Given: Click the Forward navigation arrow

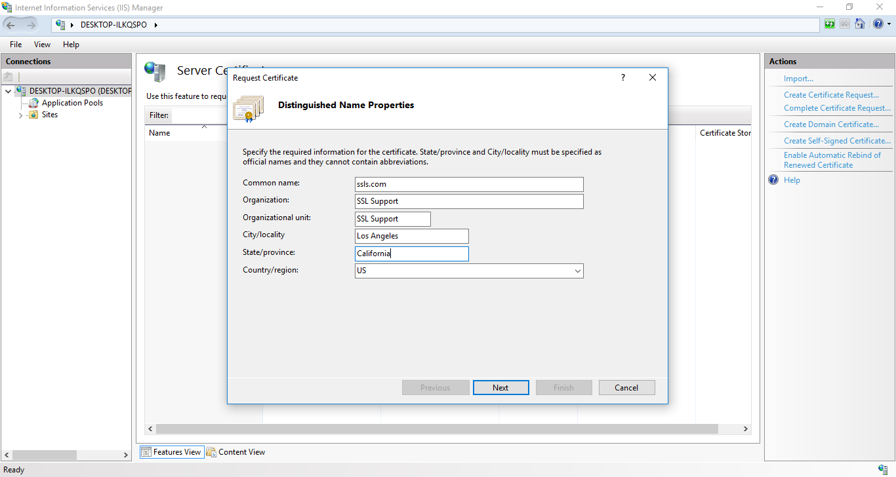Looking at the screenshot, I should [30, 25].
